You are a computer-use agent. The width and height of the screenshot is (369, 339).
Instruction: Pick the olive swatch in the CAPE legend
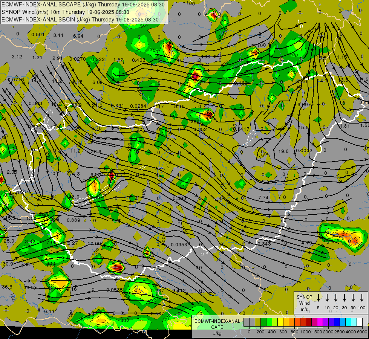[x=258, y=322]
